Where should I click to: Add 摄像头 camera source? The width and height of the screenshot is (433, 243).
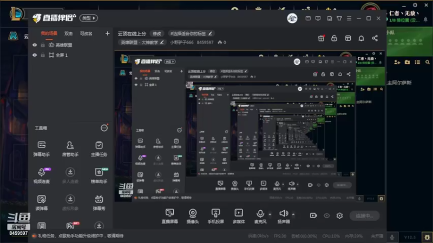[193, 216]
